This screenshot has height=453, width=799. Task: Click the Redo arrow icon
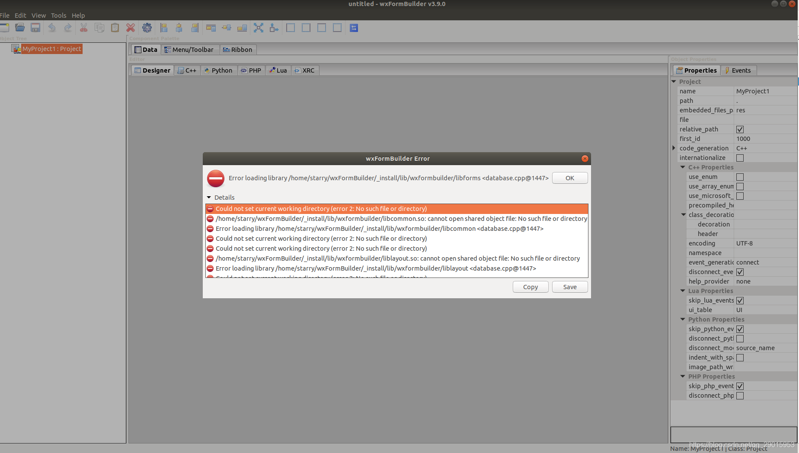point(67,28)
